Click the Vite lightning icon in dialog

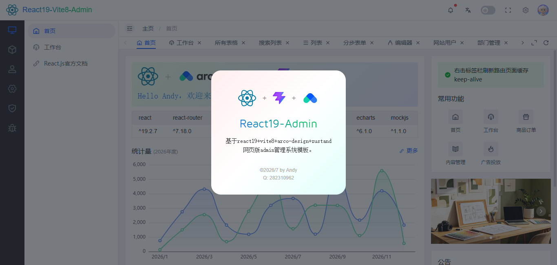click(x=279, y=98)
